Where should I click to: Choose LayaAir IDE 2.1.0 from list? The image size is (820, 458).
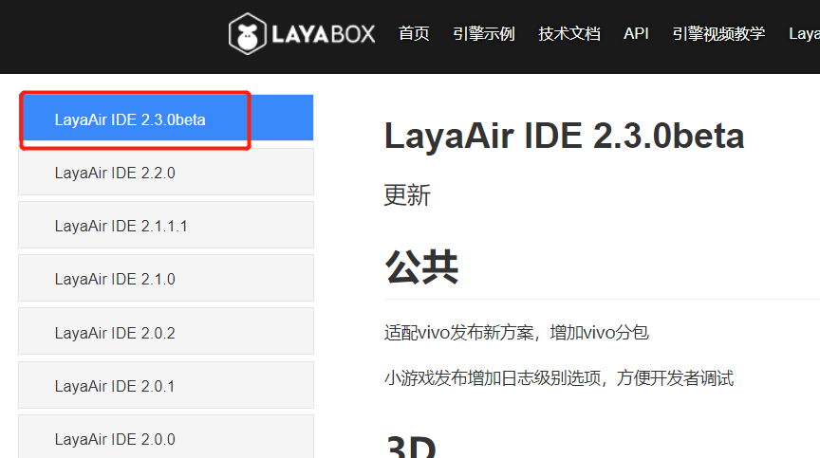pyautogui.click(x=166, y=279)
